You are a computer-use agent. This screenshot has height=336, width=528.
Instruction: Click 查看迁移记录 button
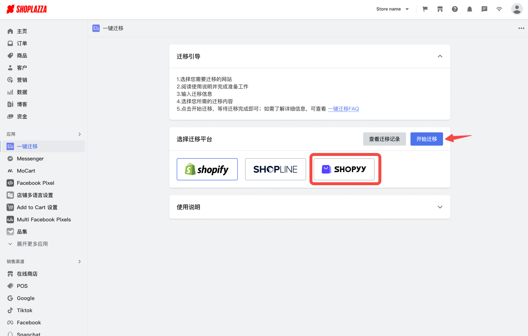pos(384,139)
